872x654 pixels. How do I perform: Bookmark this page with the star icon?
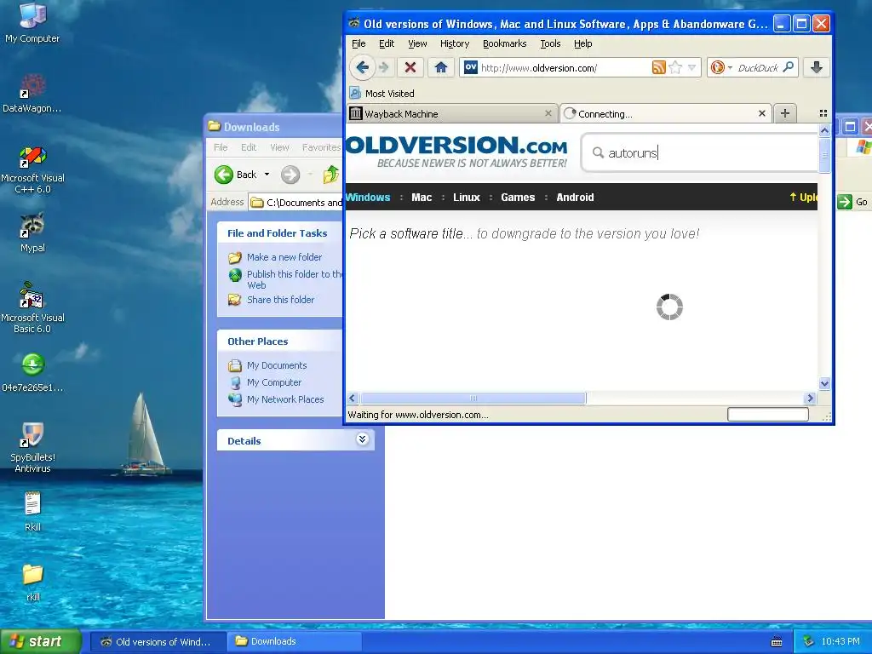coord(675,68)
